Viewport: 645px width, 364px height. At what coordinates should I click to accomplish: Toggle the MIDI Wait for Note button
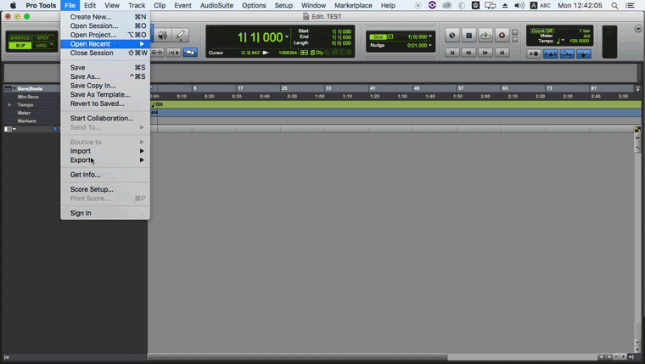[x=534, y=54]
